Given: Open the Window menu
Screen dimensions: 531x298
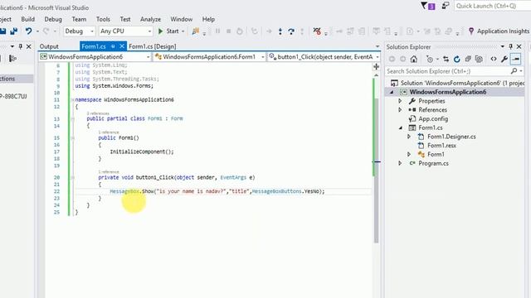Looking at the screenshot, I should point(181,19).
